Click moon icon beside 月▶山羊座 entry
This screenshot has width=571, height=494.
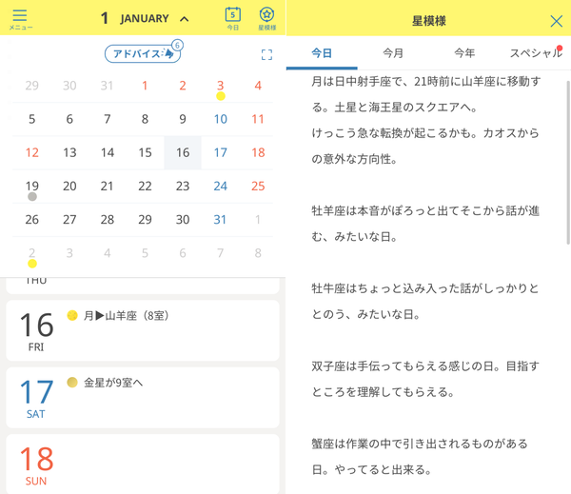pyautogui.click(x=72, y=315)
